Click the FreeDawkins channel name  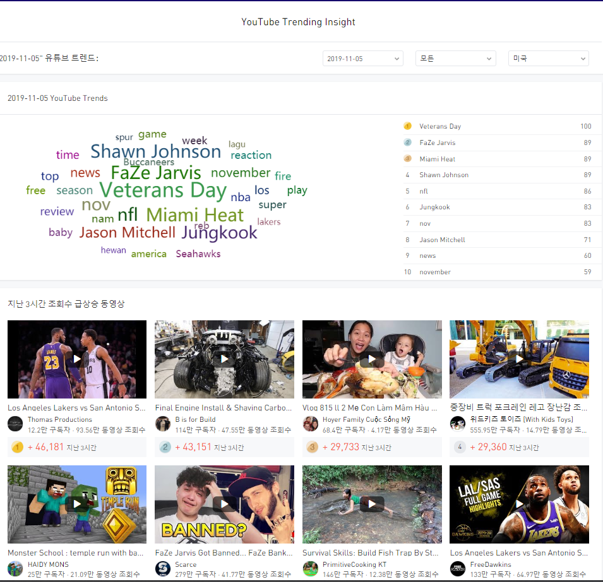coord(491,564)
